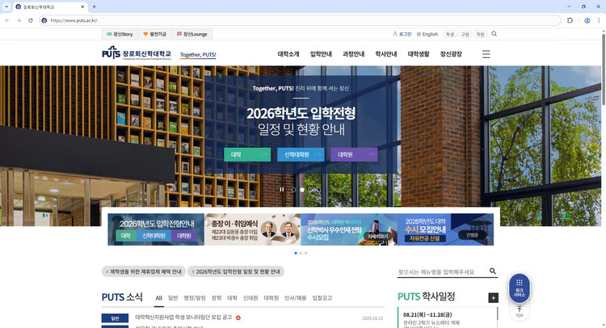Select the first hero slide indicator dot

(293, 190)
